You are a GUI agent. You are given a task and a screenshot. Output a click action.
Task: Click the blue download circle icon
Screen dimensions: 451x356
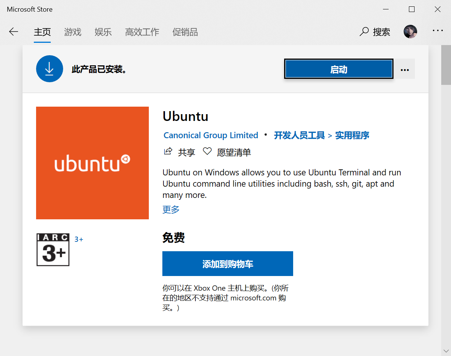pos(50,69)
